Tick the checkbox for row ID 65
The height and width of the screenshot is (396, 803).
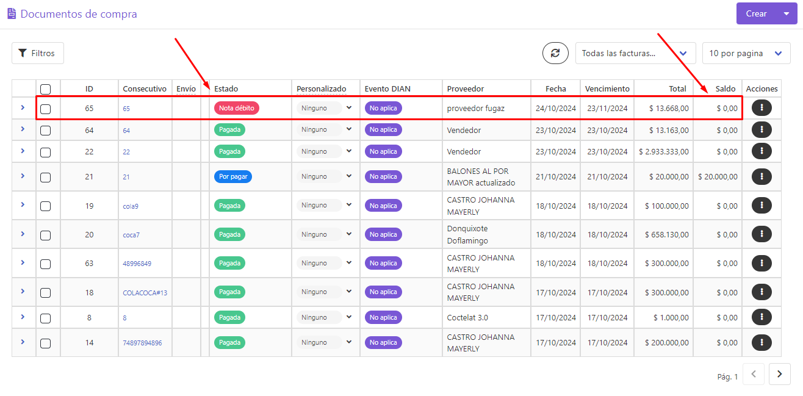click(x=46, y=109)
